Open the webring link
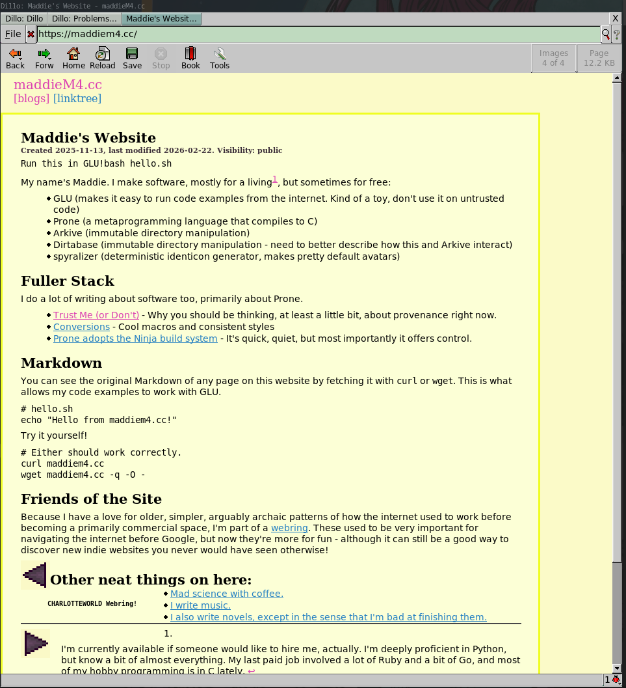 [x=289, y=528]
